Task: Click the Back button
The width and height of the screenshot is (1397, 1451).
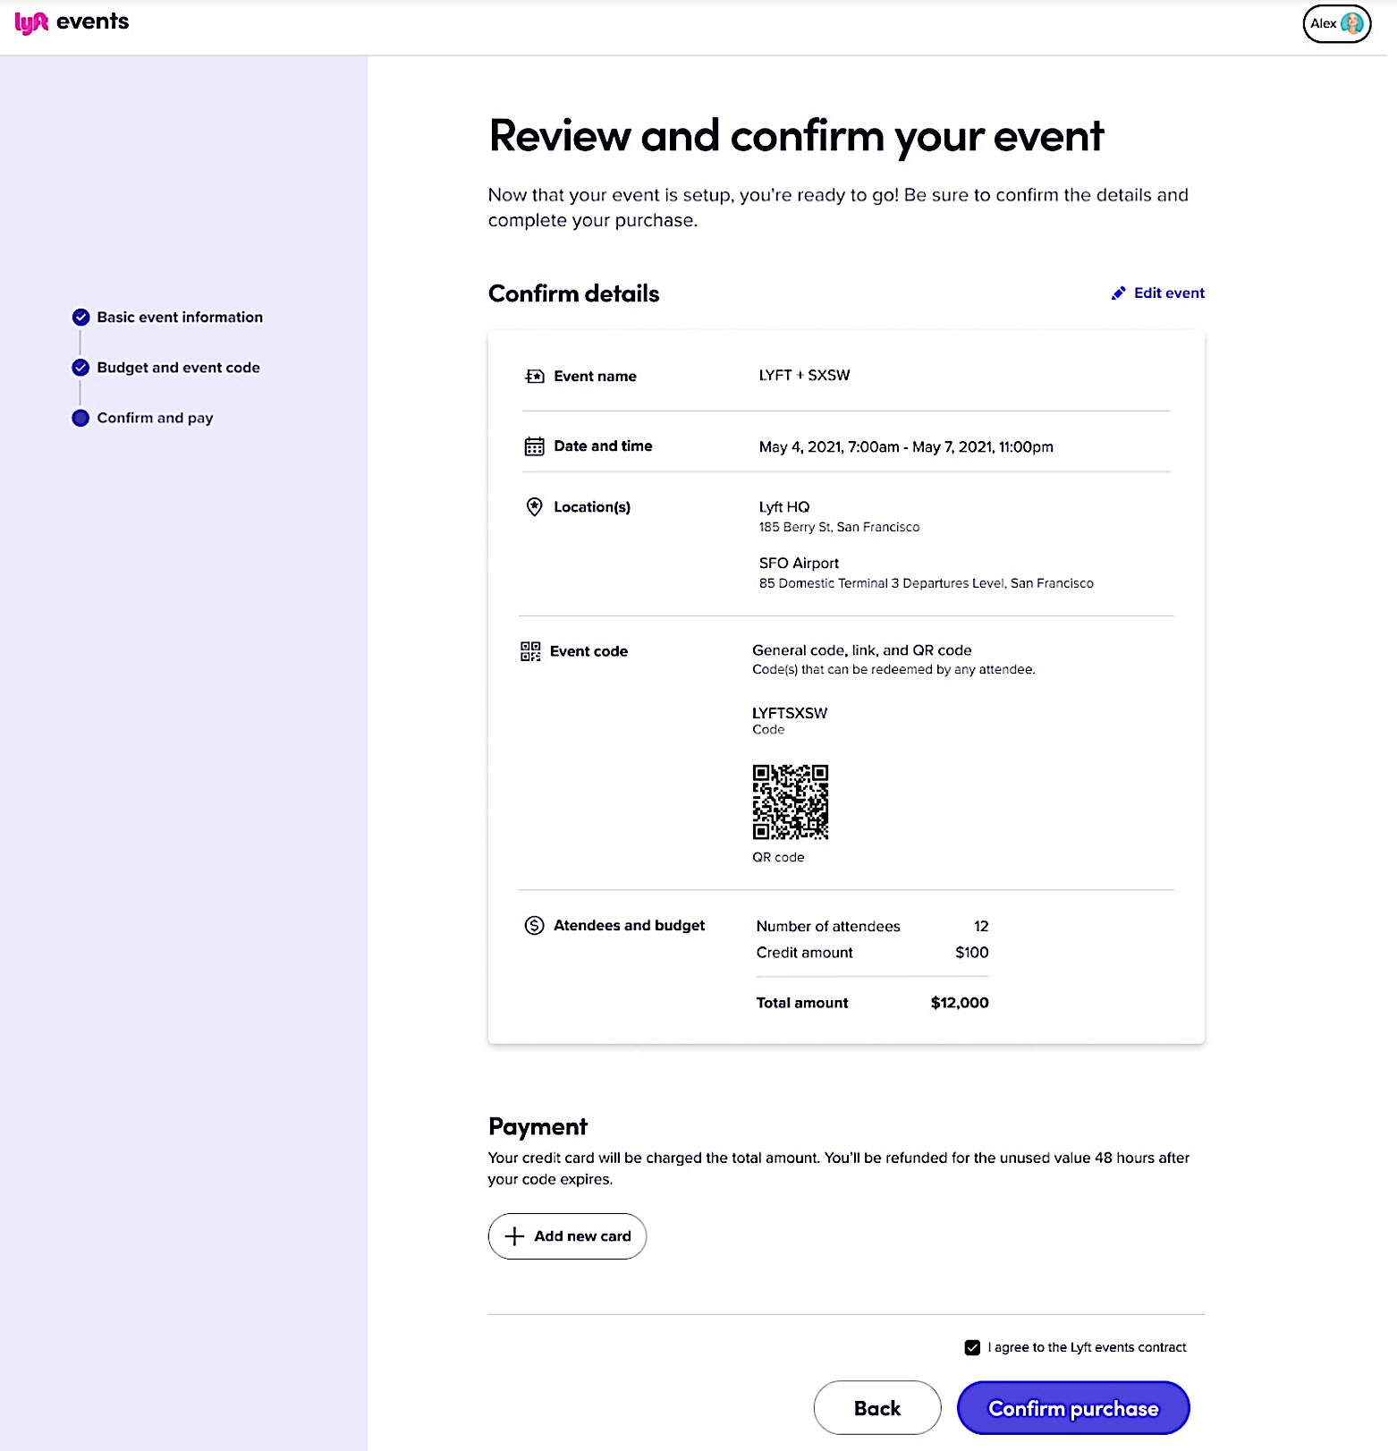Action: [x=876, y=1408]
